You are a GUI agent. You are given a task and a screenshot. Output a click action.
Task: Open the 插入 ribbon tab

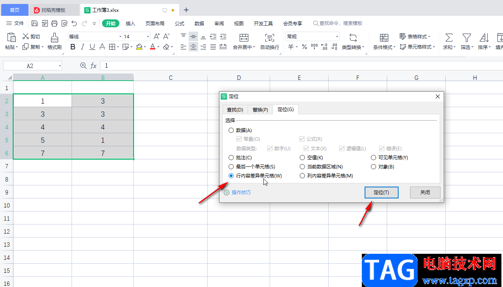tap(130, 23)
